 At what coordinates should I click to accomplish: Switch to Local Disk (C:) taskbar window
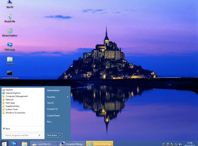pyautogui.click(x=44, y=144)
